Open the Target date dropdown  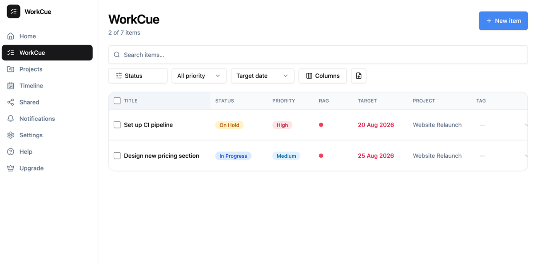point(263,76)
